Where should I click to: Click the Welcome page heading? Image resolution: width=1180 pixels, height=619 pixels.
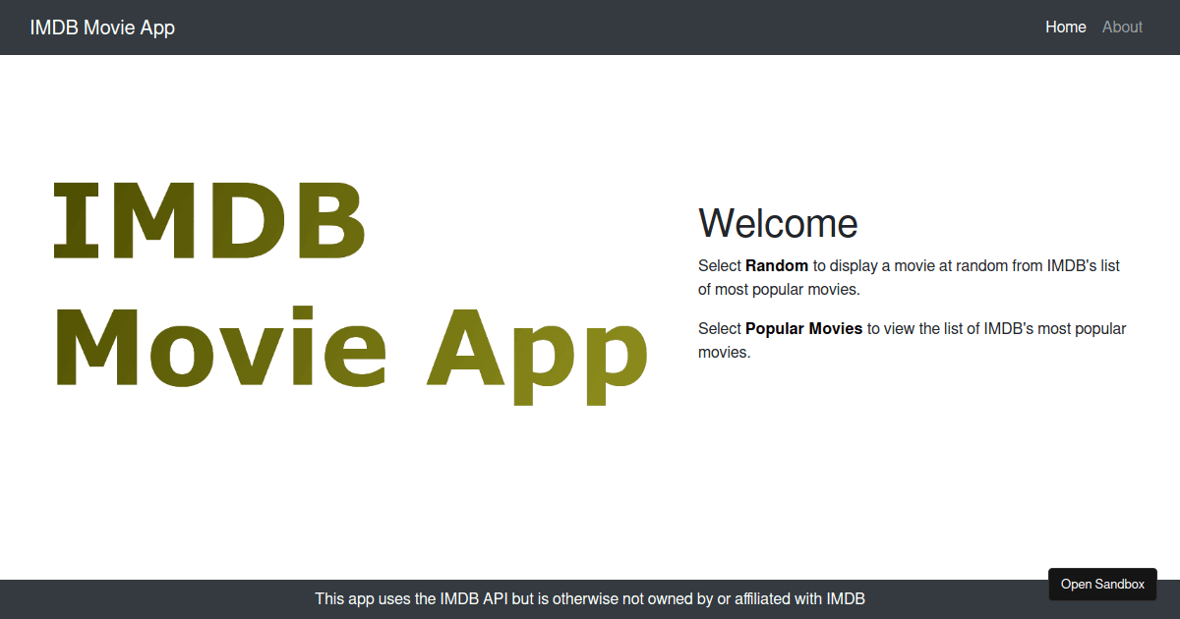778,223
